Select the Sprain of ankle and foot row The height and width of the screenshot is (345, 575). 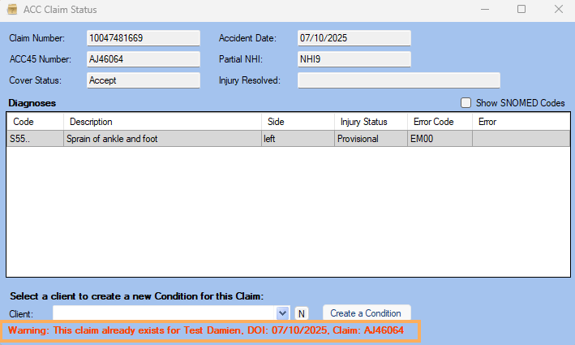coord(162,139)
